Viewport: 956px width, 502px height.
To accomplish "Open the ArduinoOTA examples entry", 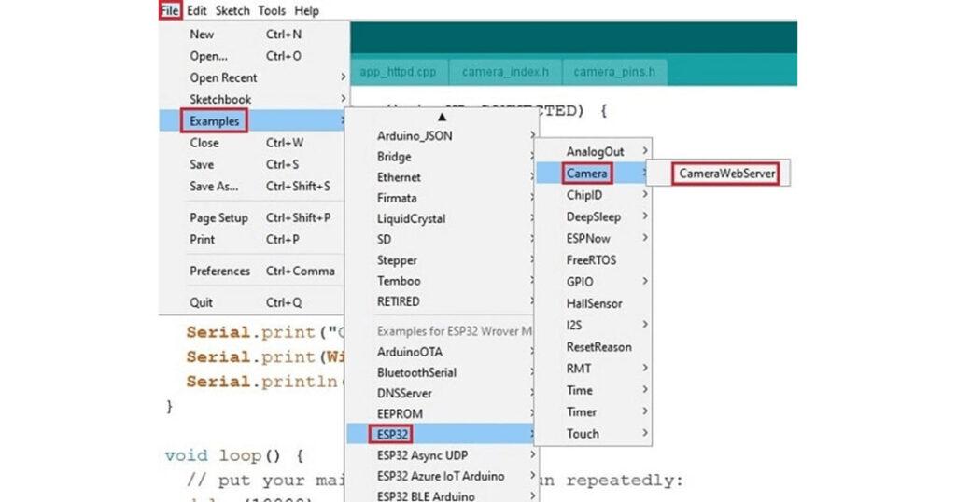I will point(410,352).
